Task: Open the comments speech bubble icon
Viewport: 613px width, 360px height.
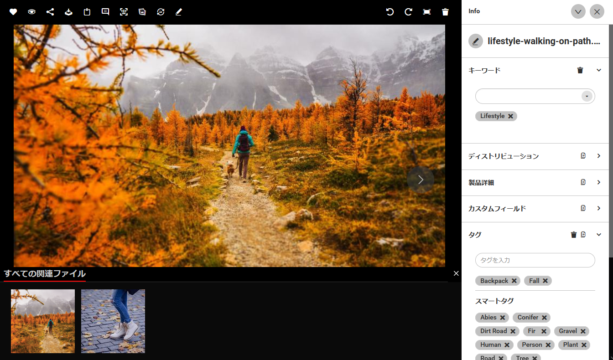Action: [105, 12]
